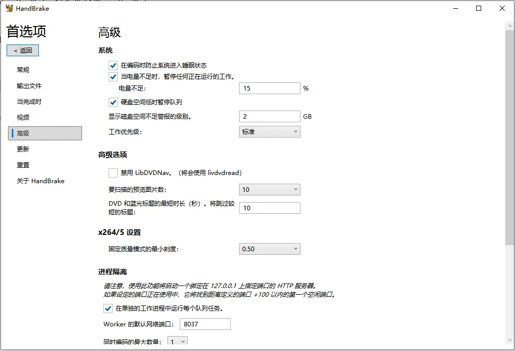This screenshot has width=515, height=351.
Task: Click the 返回 back button
Action: [x=23, y=50]
